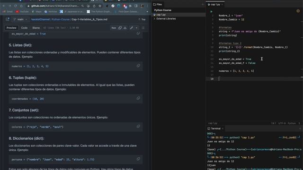Close the cap 1.py editor tab
The height and width of the screenshot is (170, 303).
point(222,4)
